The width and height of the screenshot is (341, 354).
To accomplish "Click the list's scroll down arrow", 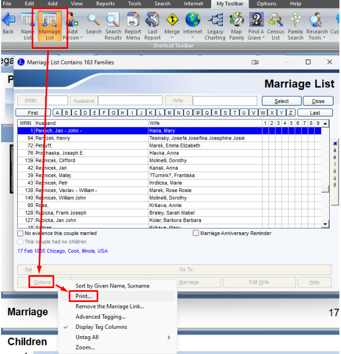I will [x=325, y=224].
